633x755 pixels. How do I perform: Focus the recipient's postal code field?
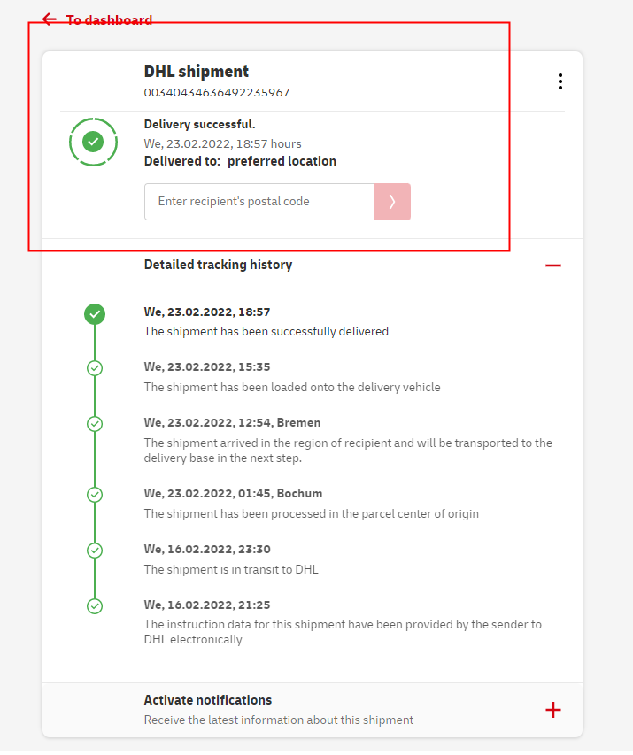259,202
